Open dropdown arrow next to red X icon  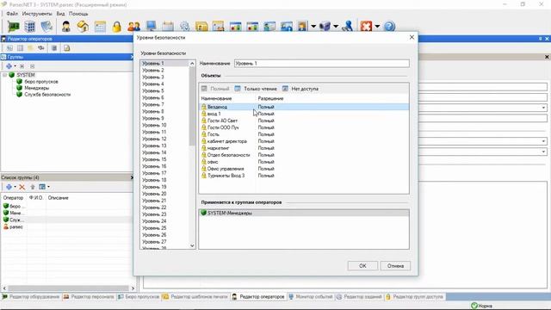click(x=377, y=27)
